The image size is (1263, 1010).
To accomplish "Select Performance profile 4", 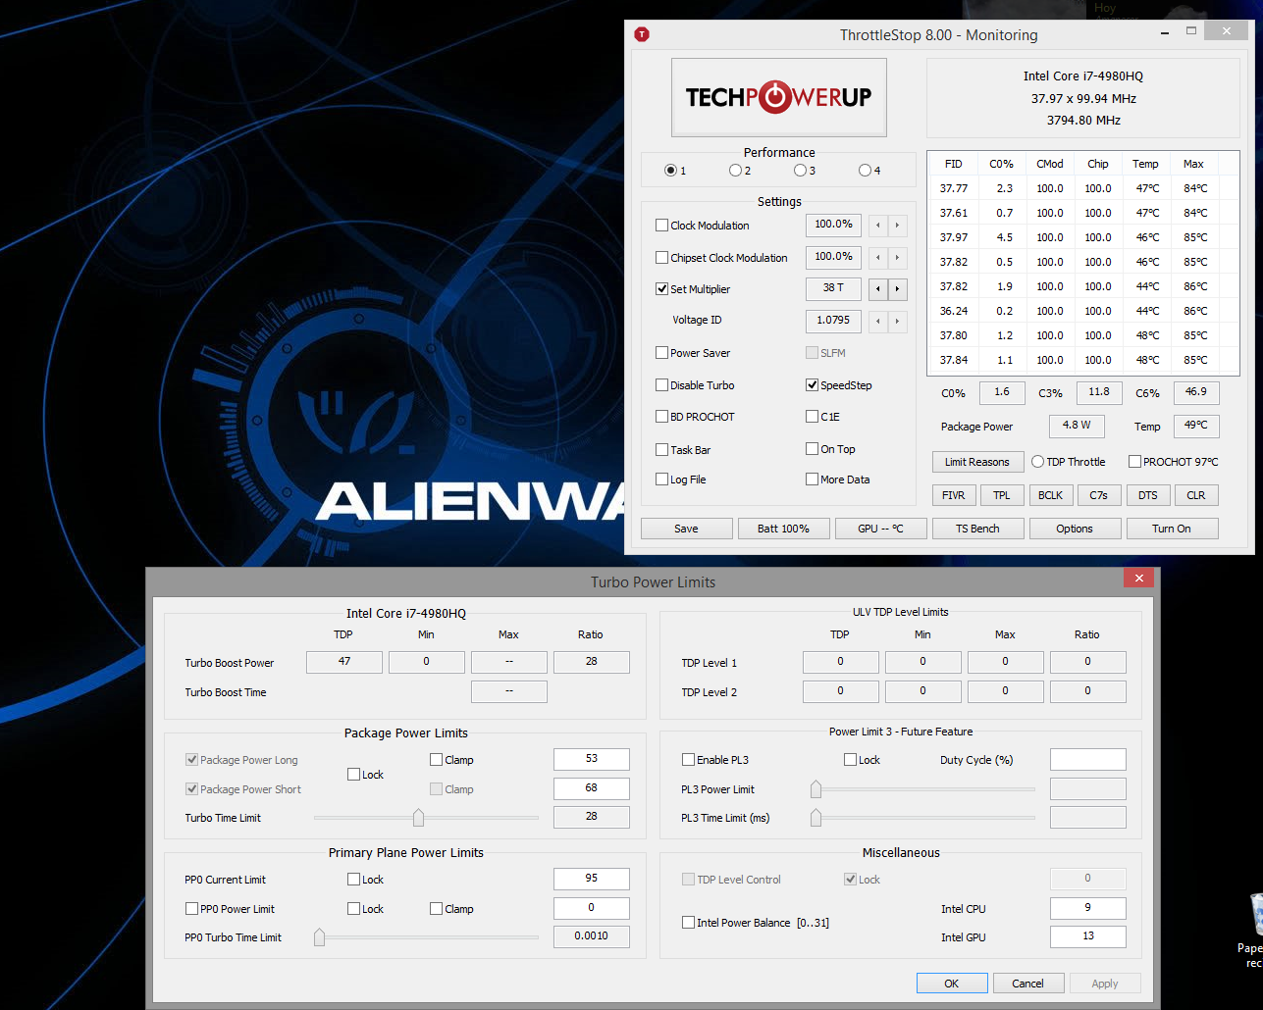I will pos(865,171).
